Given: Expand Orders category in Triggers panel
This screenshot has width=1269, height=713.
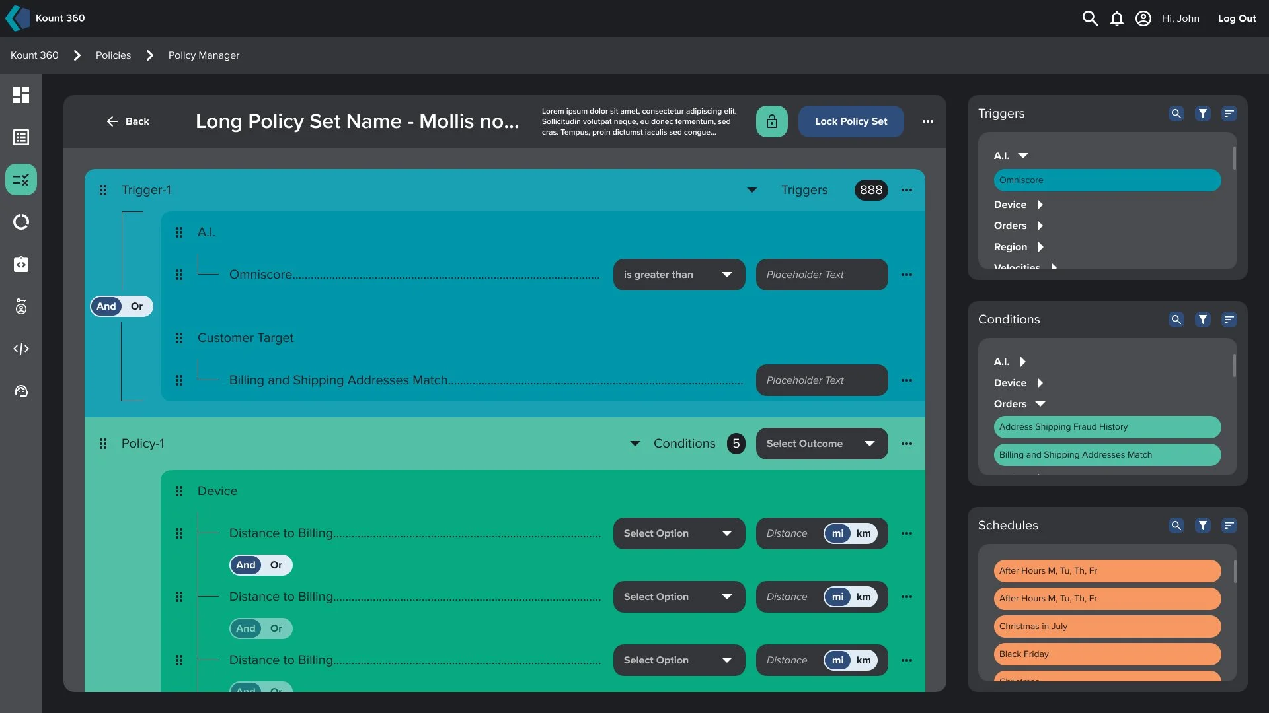Looking at the screenshot, I should click(x=1040, y=226).
